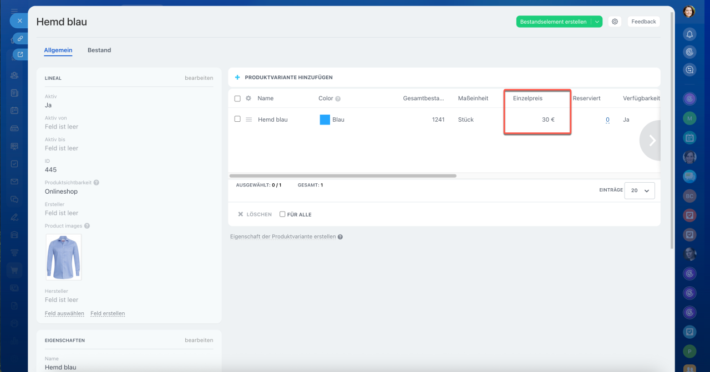The image size is (710, 372).
Task: Click the drag handle for Hemd blau row
Action: [249, 120]
